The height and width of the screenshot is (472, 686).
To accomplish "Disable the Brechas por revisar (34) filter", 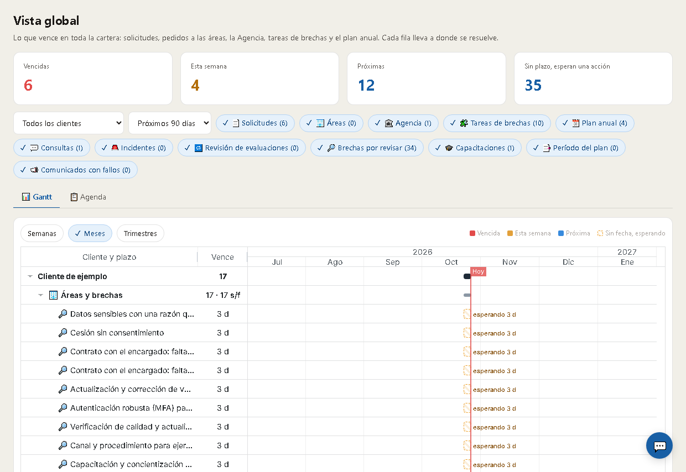I will coord(367,148).
